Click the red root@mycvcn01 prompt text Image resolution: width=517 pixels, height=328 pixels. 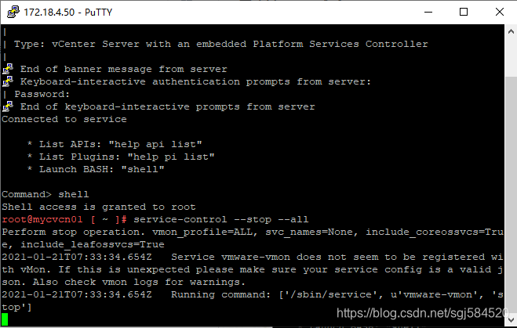tap(42, 219)
